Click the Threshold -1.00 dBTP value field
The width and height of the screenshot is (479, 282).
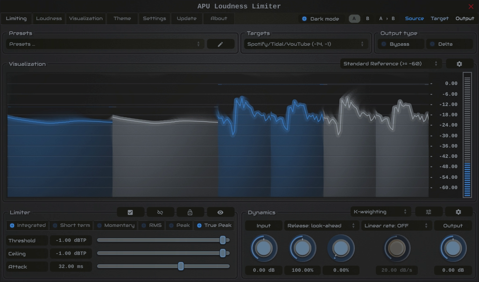click(71, 240)
